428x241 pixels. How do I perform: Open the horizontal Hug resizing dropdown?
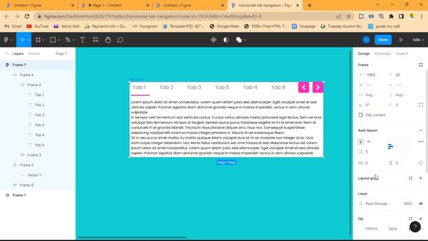point(370,95)
